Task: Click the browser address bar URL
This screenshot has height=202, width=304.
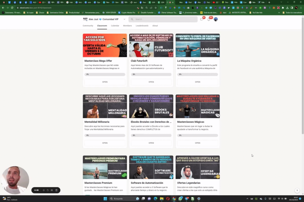Action: 36,8
